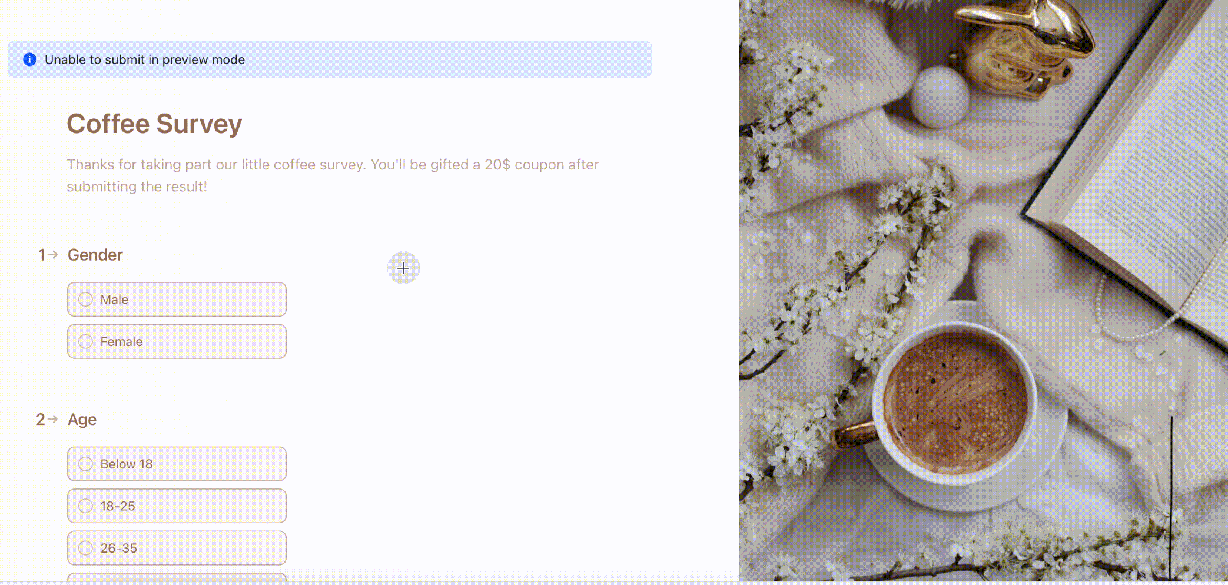Choose the Below 18 age option
The width and height of the screenshot is (1228, 585).
[177, 464]
